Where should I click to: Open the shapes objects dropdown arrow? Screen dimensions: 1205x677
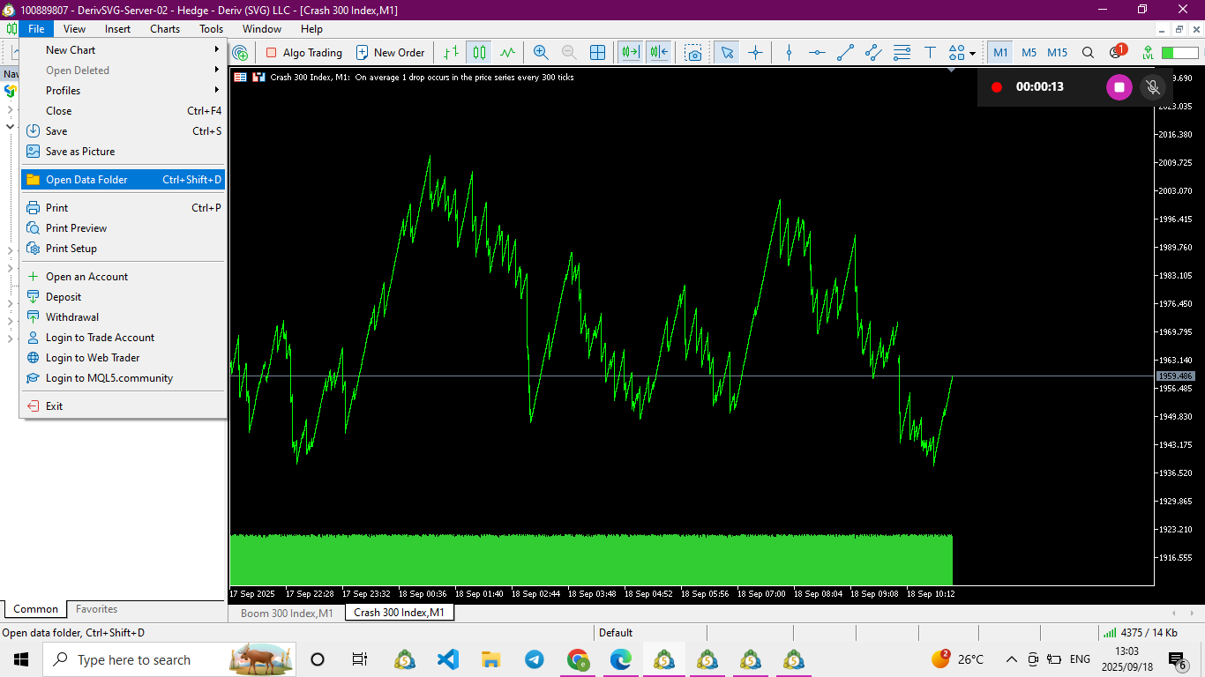pyautogui.click(x=972, y=54)
